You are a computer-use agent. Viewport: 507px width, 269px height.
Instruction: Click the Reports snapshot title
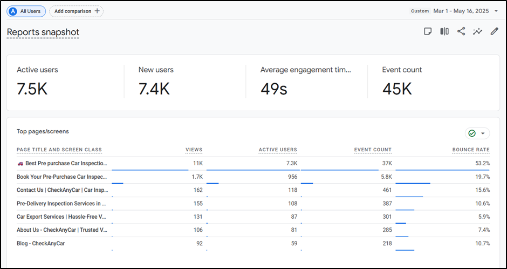coord(43,32)
